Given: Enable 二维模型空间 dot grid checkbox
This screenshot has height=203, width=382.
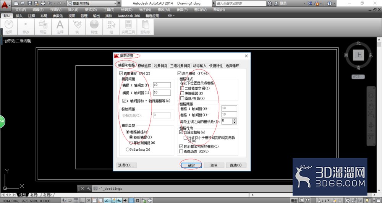Looking at the screenshot, I should point(182,88).
